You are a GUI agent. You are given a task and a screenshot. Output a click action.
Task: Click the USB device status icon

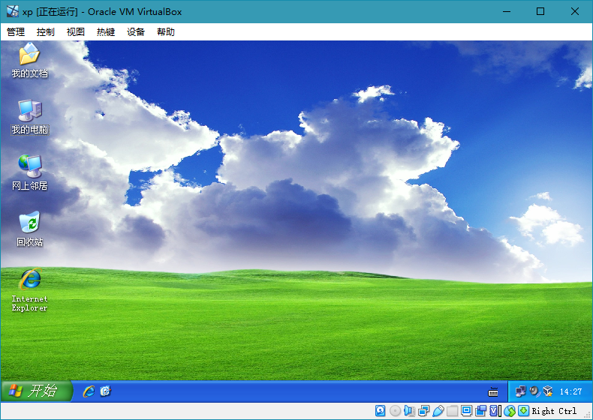click(x=438, y=411)
